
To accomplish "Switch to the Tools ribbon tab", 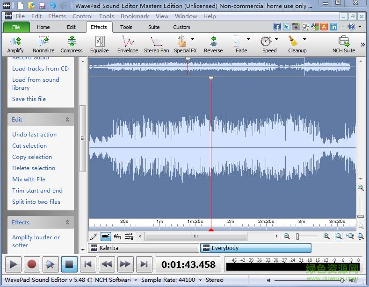I will click(126, 27).
